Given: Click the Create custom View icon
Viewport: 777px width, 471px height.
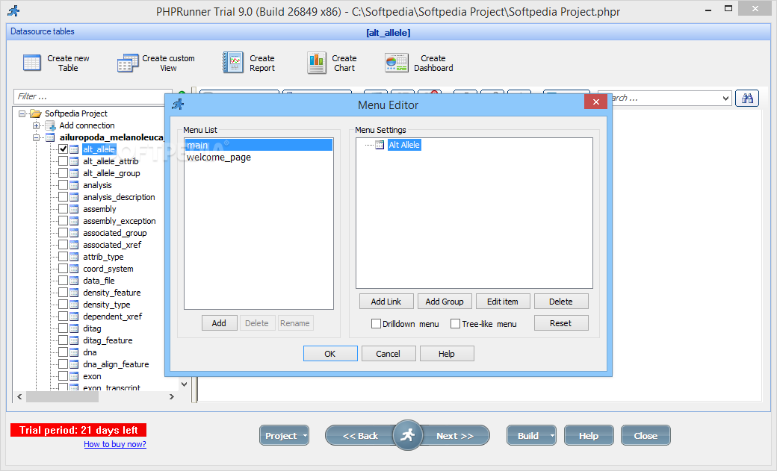Looking at the screenshot, I should 128,63.
